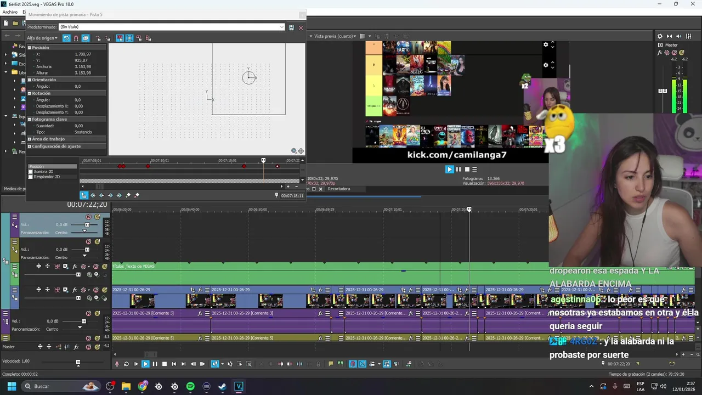
Task: Collapse the Orientación property group
Action: tap(30, 80)
